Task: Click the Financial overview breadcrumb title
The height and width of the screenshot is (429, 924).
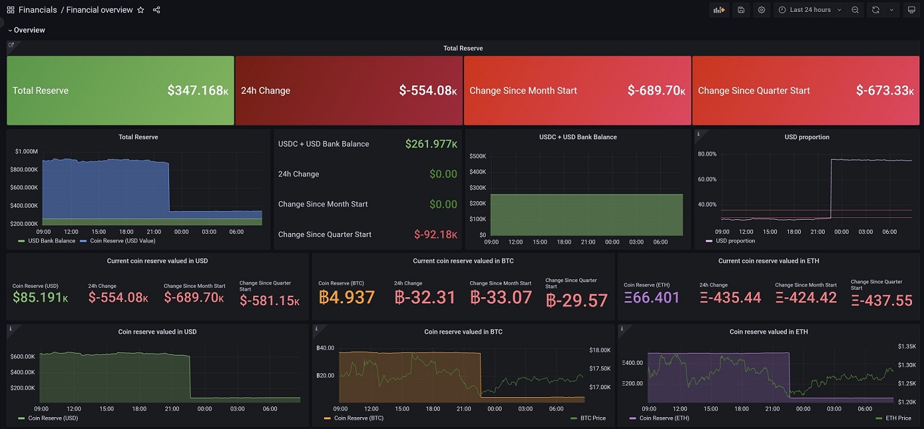Action: coord(99,10)
